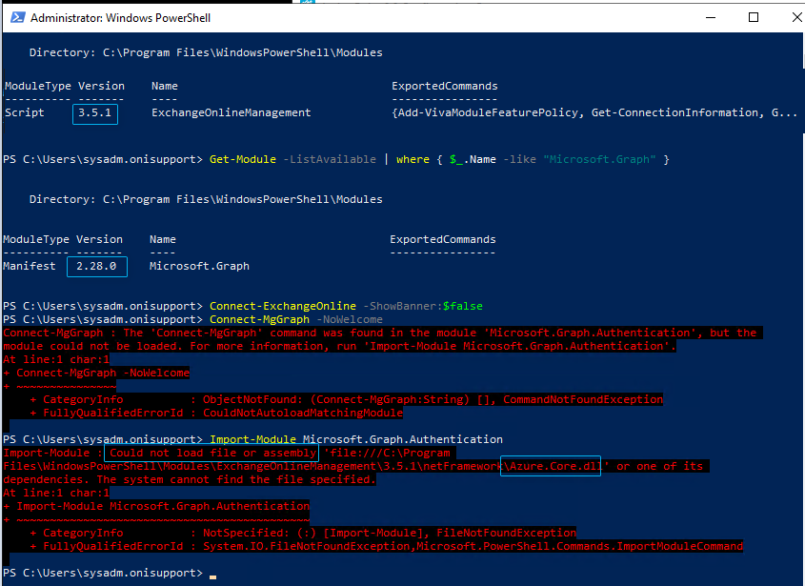This screenshot has height=586, width=805.
Task: Click the Microsoft.Graph module name in table
Action: click(199, 266)
